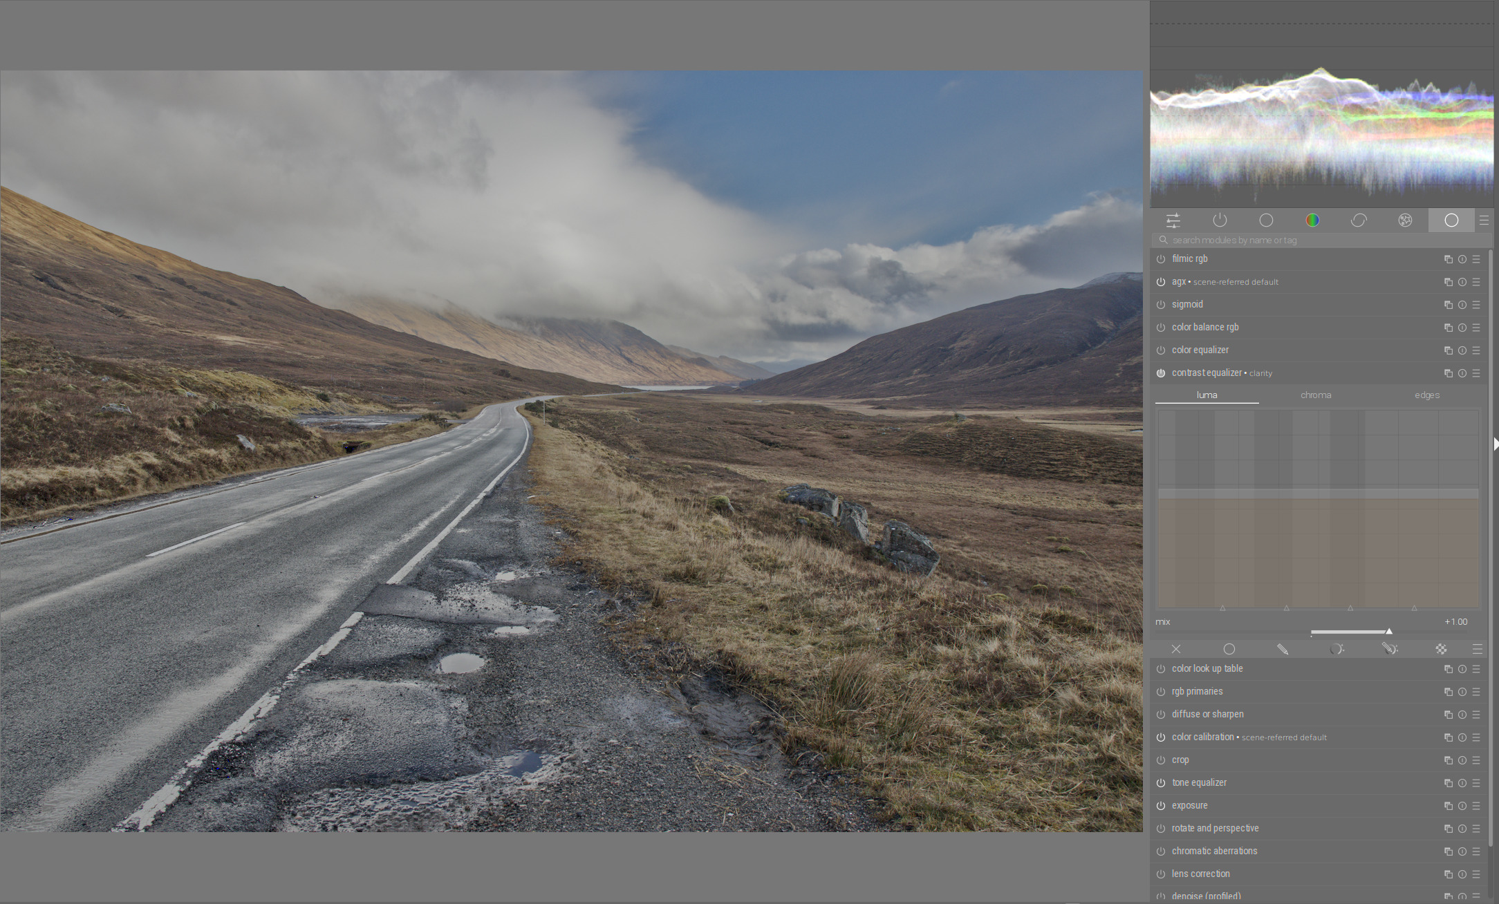Select the drawn mask pencil icon
Image resolution: width=1499 pixels, height=904 pixels.
point(1283,649)
